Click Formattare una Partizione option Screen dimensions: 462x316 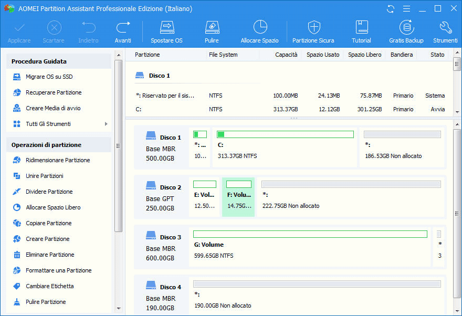(x=58, y=270)
